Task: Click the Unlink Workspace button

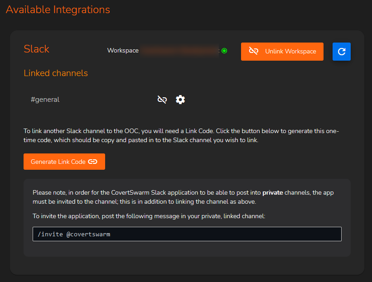Action: [282, 52]
